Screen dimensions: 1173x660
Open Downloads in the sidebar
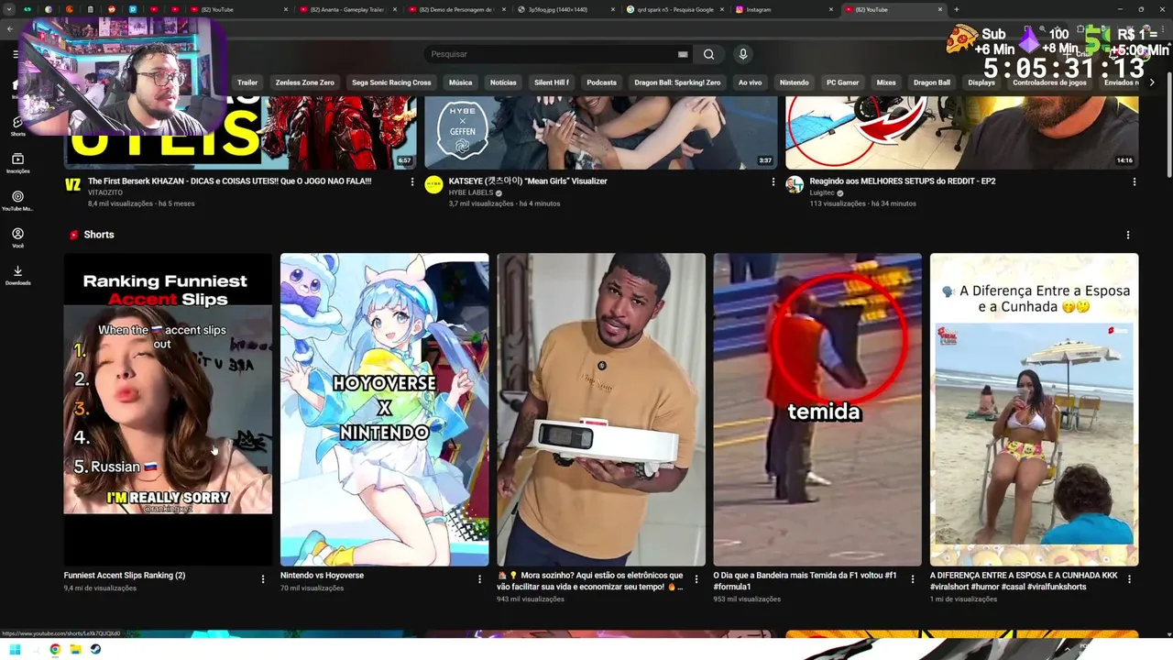coord(17,275)
